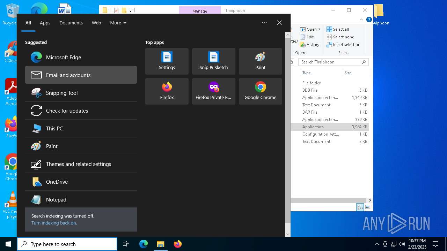Click Select none in Explorer ribbon
Screen dimensions: 447x251
(340, 37)
